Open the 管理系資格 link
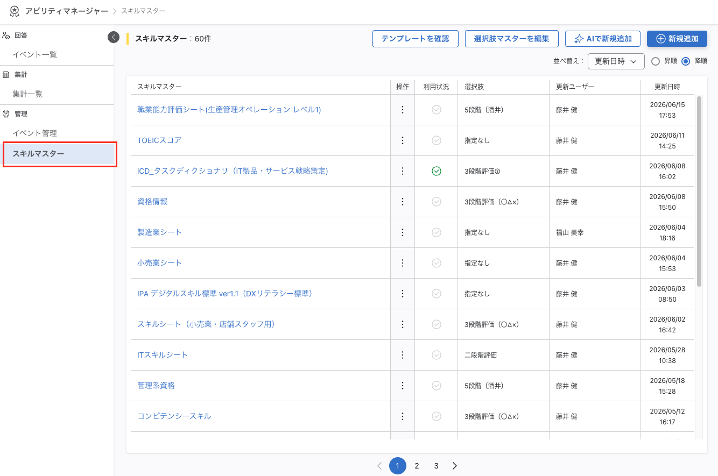 [x=156, y=386]
